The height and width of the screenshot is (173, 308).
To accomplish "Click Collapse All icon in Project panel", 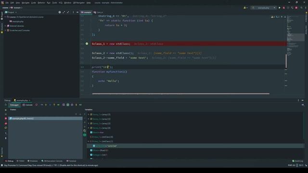I will [x=68, y=12].
